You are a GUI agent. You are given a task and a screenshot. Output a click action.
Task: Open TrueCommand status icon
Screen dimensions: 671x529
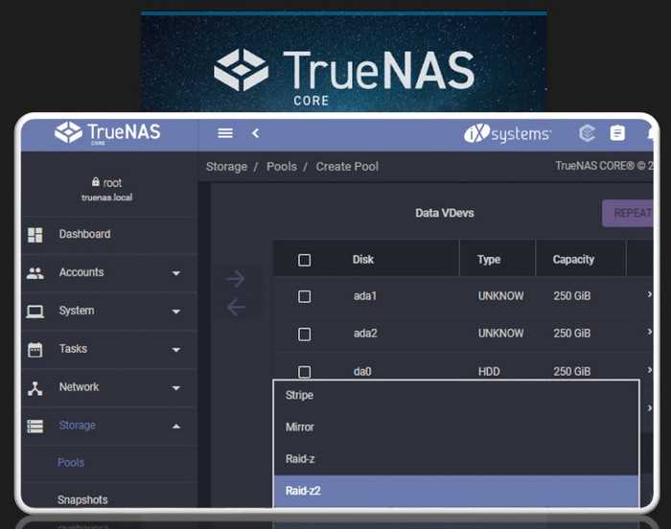pyautogui.click(x=587, y=133)
